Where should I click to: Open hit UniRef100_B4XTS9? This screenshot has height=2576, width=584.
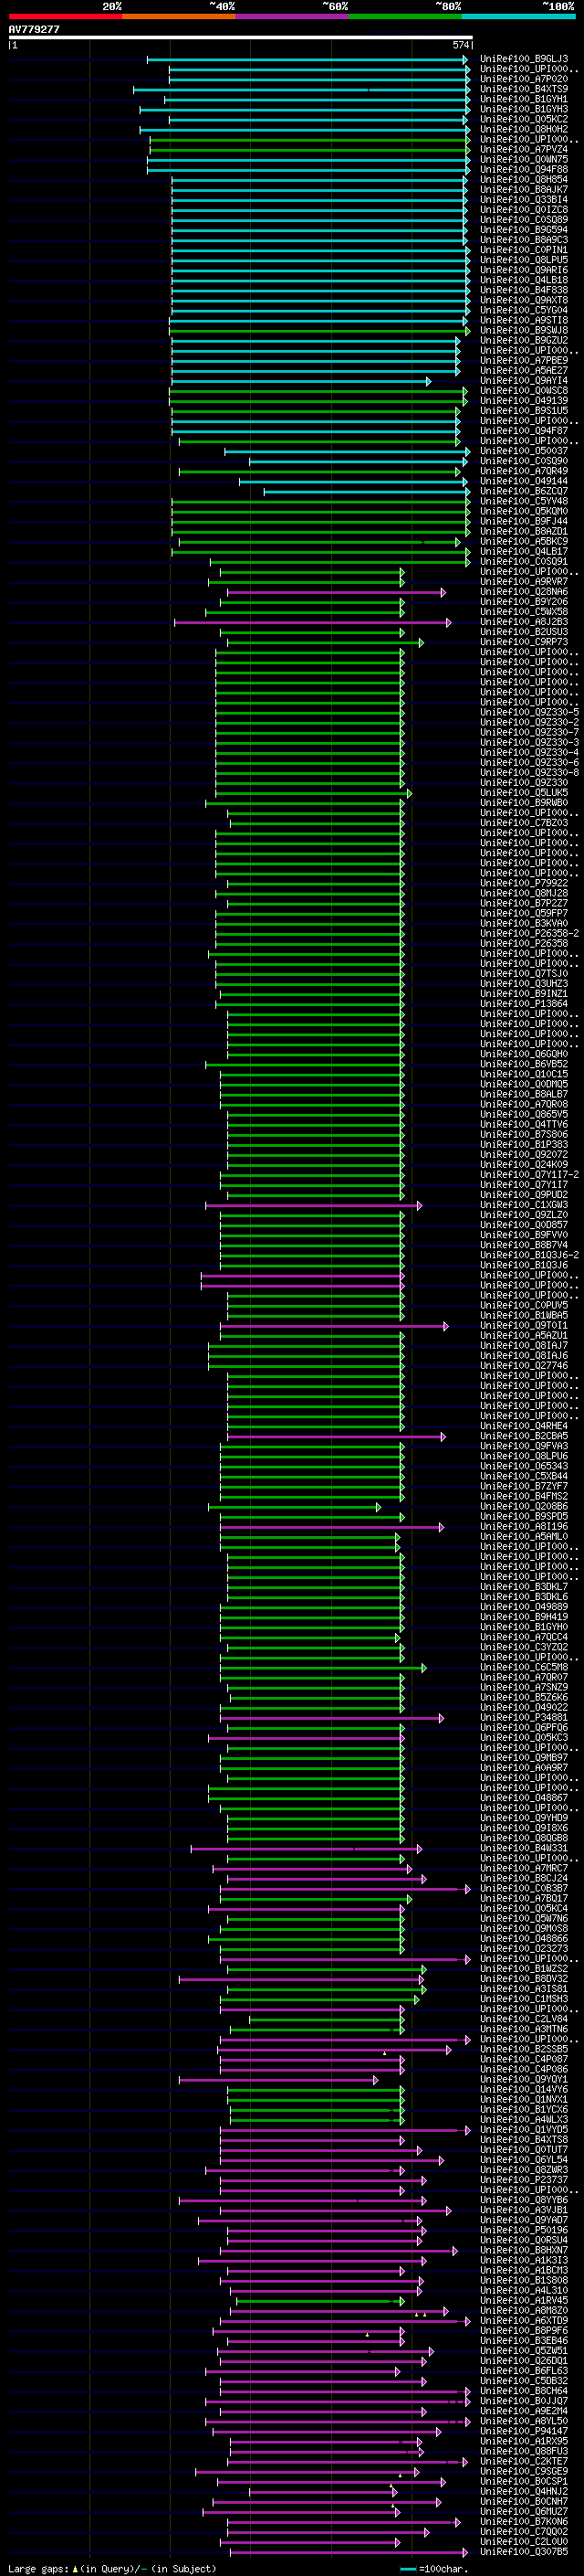[x=524, y=89]
